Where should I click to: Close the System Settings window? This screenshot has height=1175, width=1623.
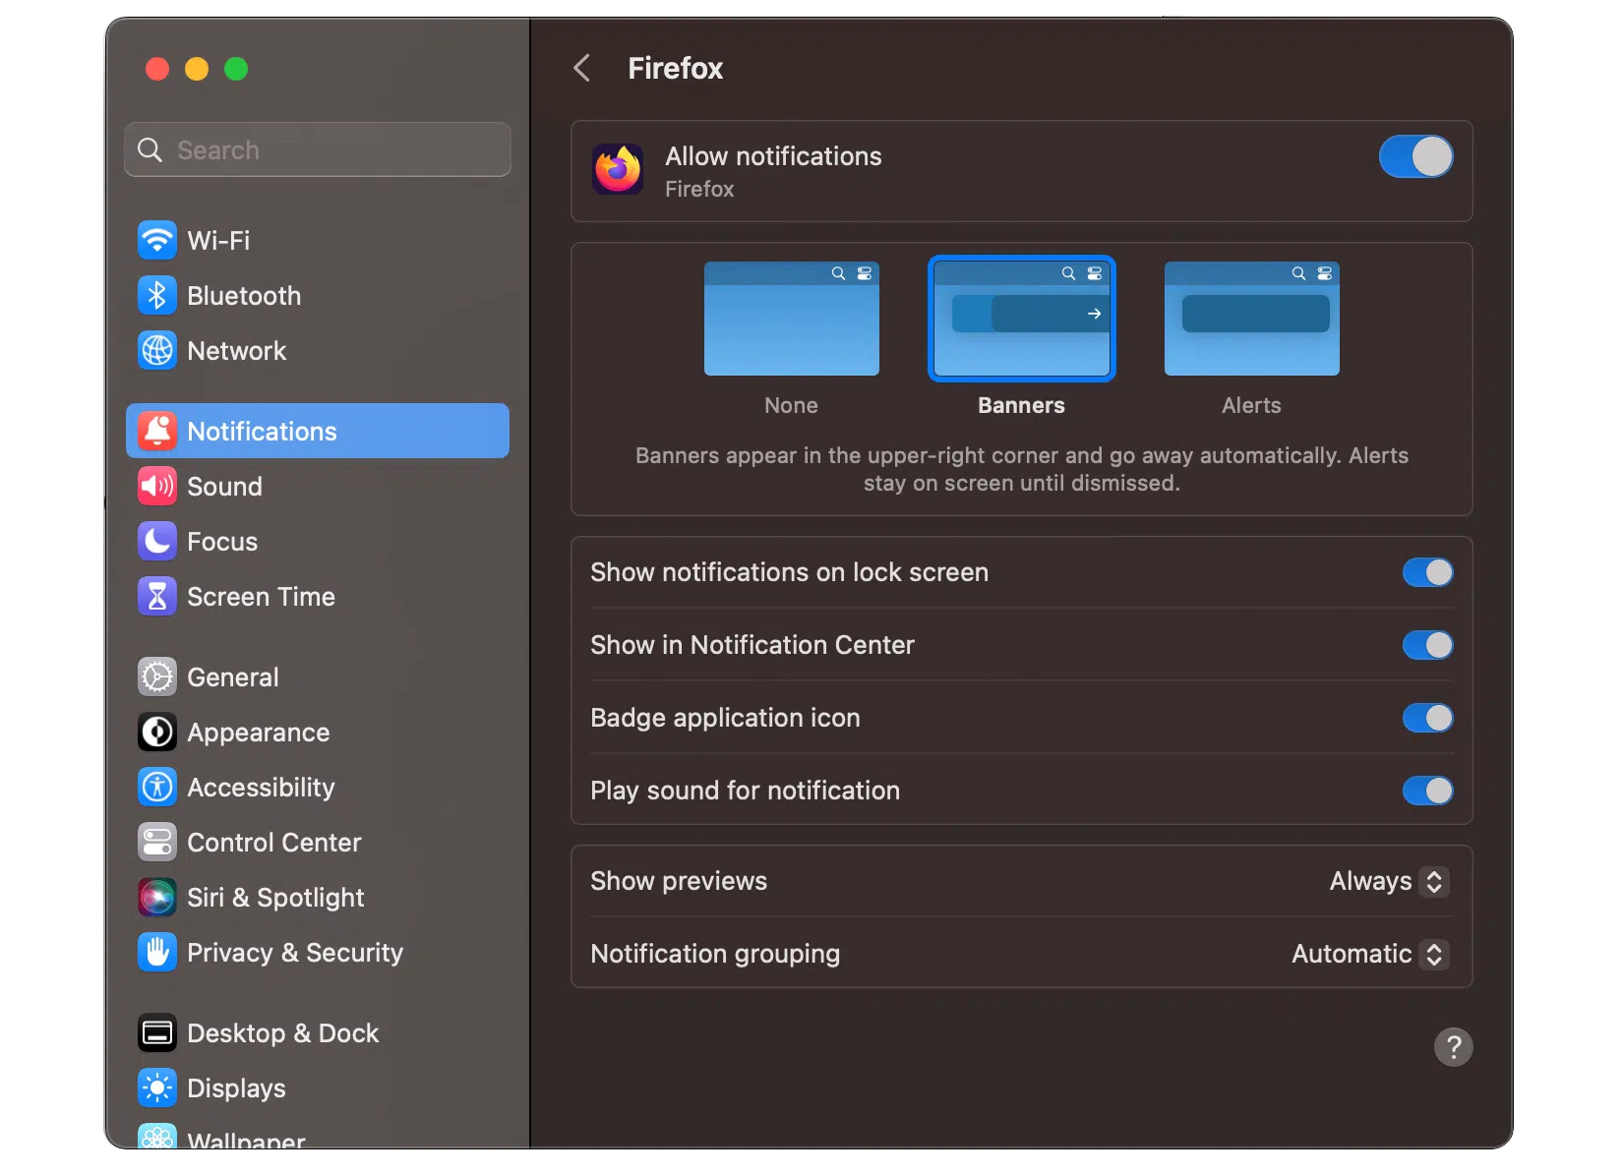[x=157, y=69]
